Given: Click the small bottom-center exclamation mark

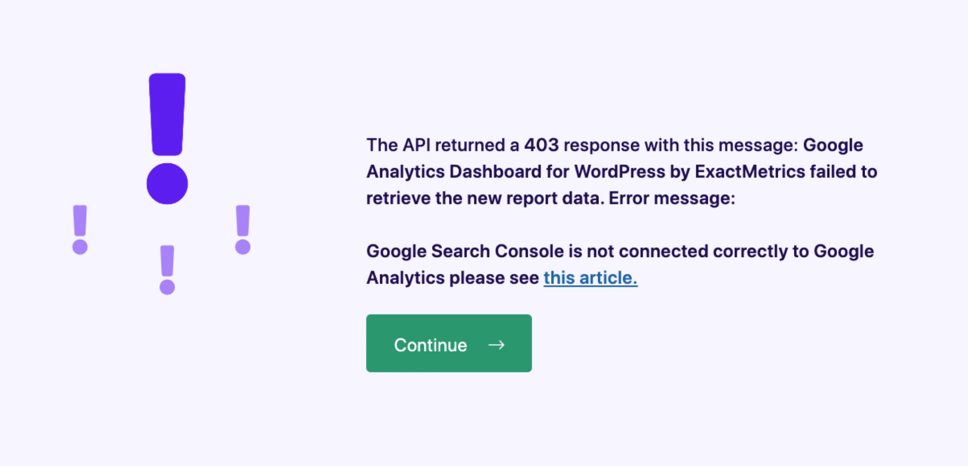Looking at the screenshot, I should pyautogui.click(x=167, y=270).
